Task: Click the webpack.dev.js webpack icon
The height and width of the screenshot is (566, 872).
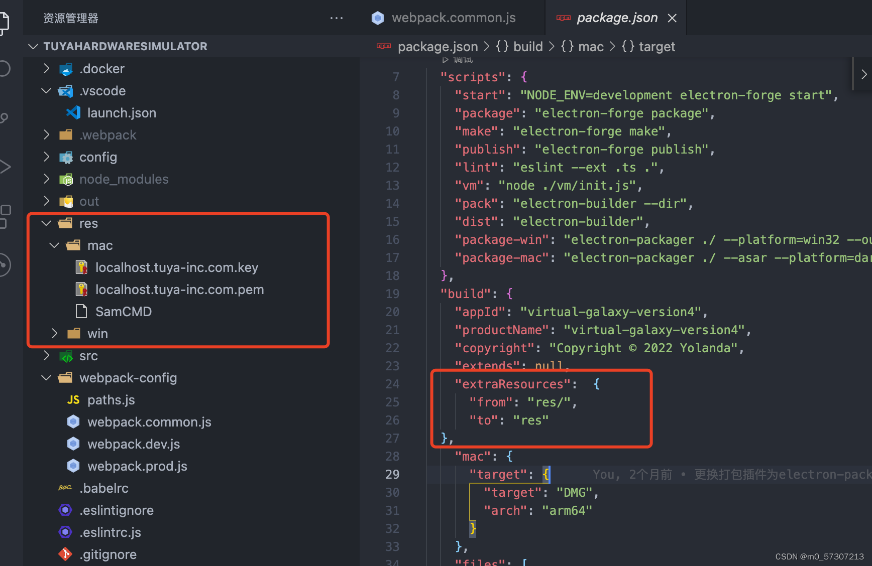Action: click(73, 444)
